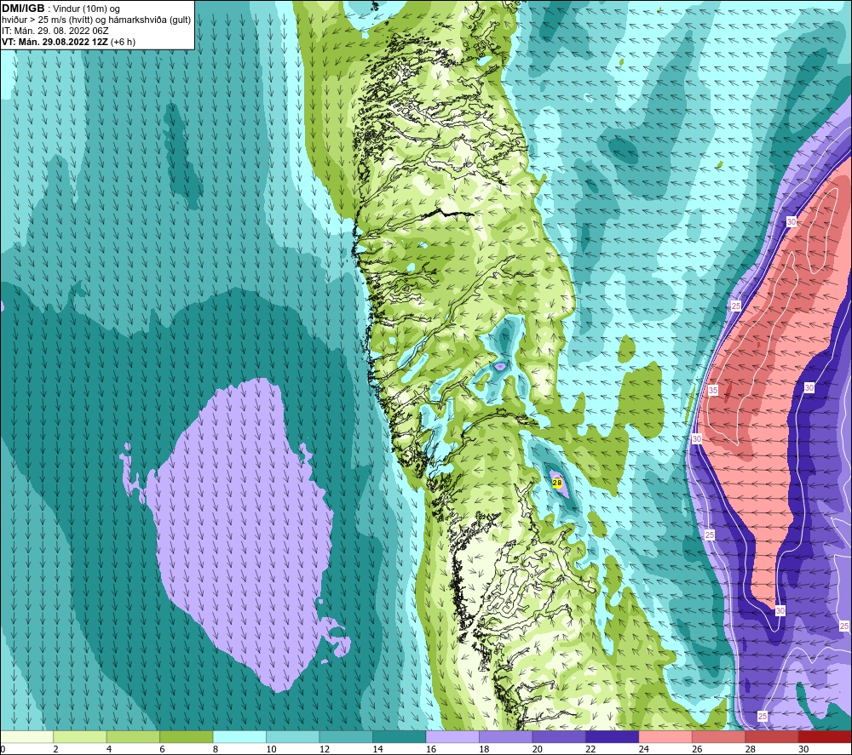Select the 0–2 m/s pale color swatch
The height and width of the screenshot is (755, 852).
coord(26,736)
